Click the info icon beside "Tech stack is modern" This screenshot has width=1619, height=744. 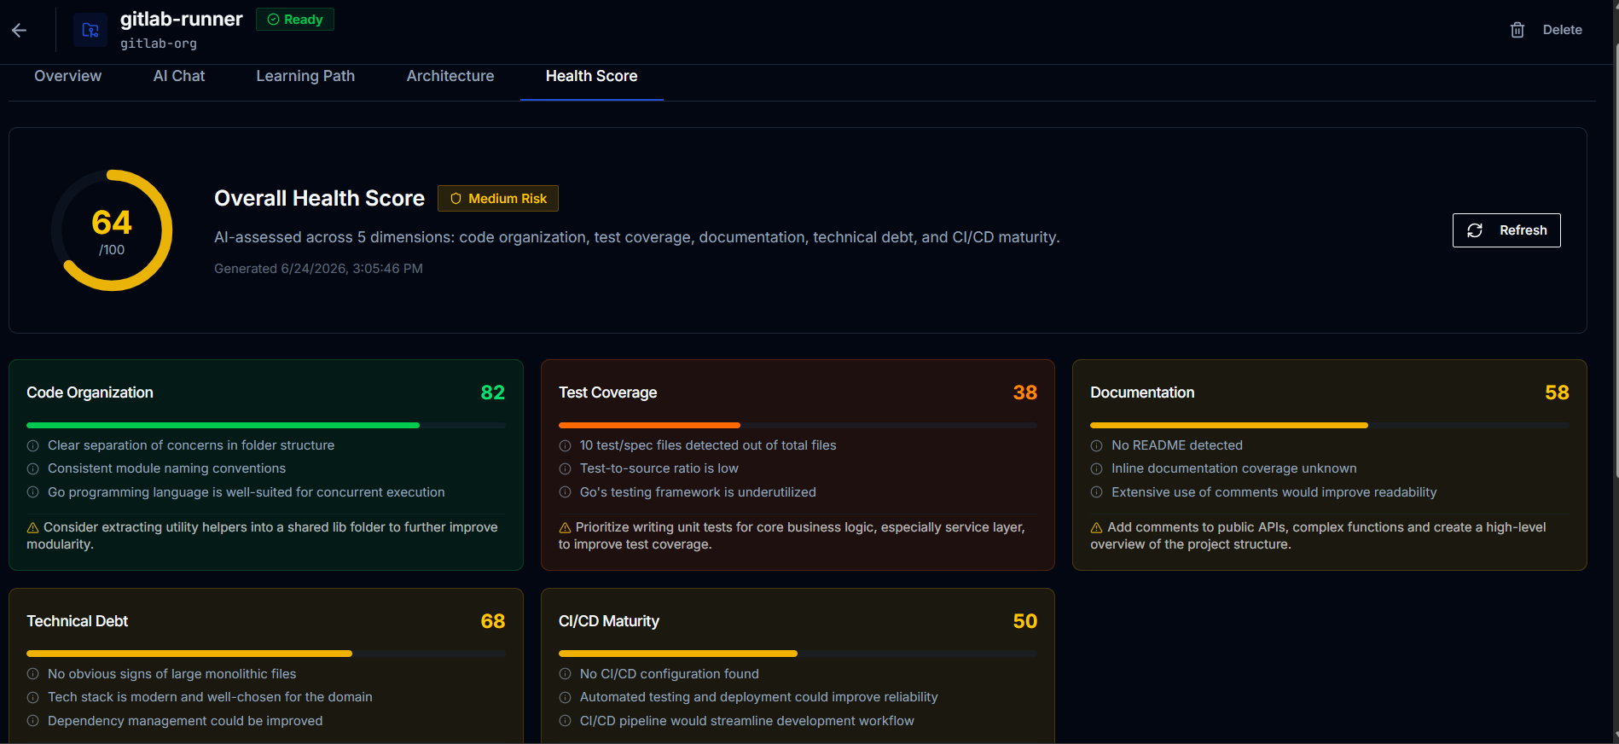pos(33,697)
